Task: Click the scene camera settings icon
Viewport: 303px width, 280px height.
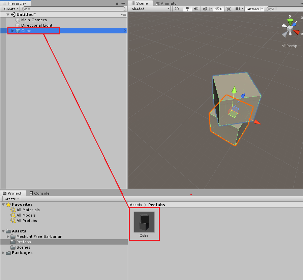Action: coord(238,9)
